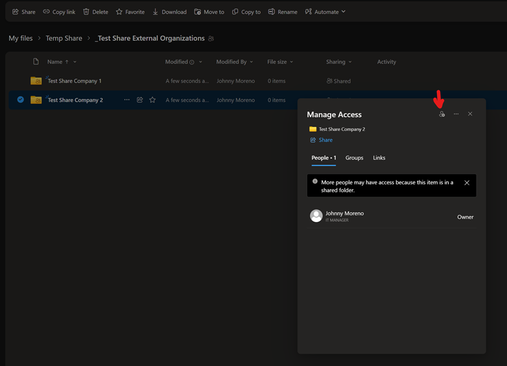Screen dimensions: 507x366
Task: Click the Activity column header
Action: point(386,62)
